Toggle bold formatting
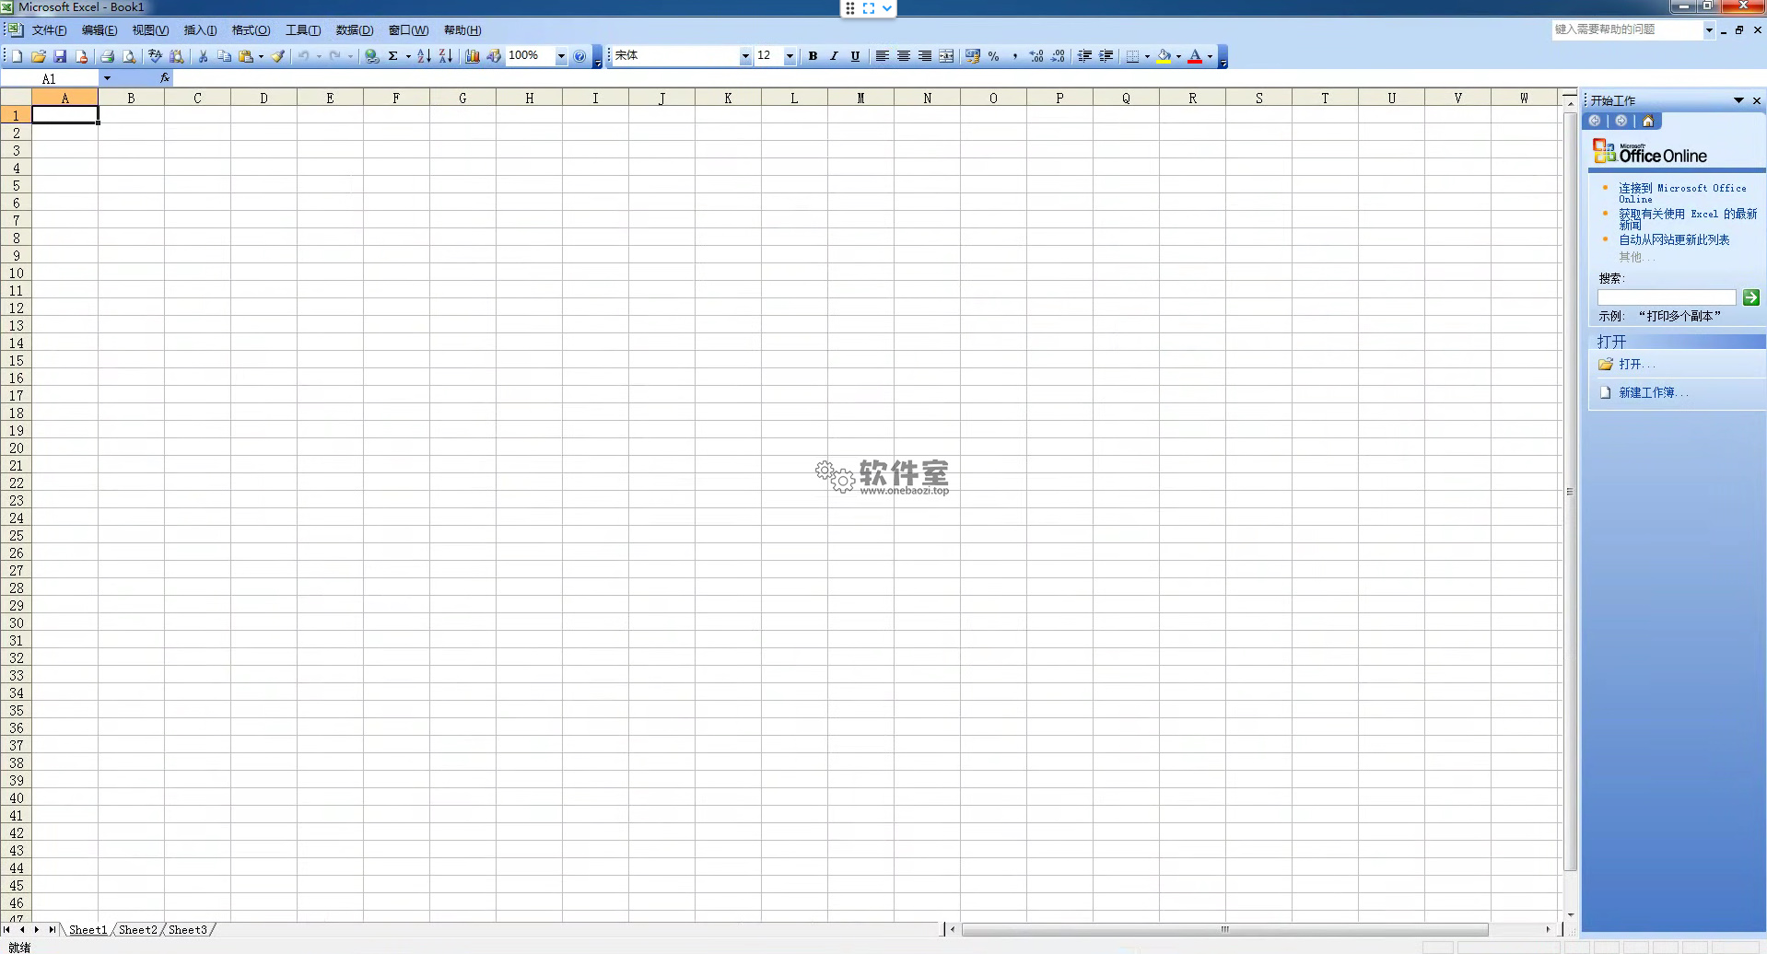This screenshot has width=1767, height=954. point(813,56)
